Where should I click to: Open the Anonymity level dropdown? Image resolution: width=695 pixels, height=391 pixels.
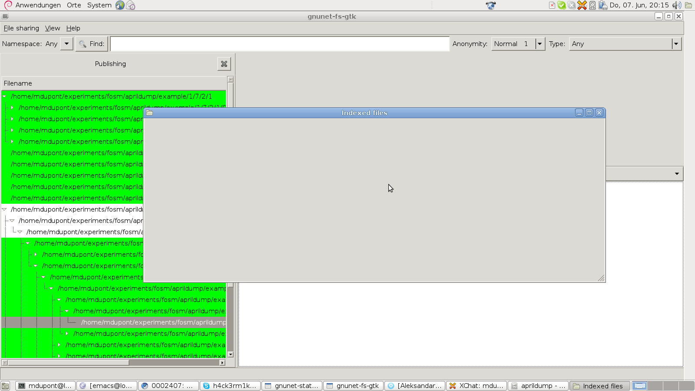539,44
